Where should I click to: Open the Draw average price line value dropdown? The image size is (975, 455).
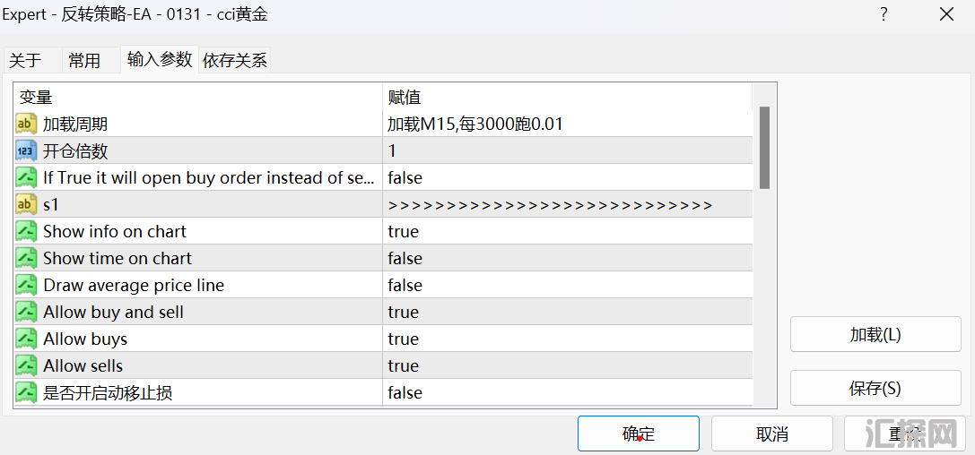click(405, 285)
